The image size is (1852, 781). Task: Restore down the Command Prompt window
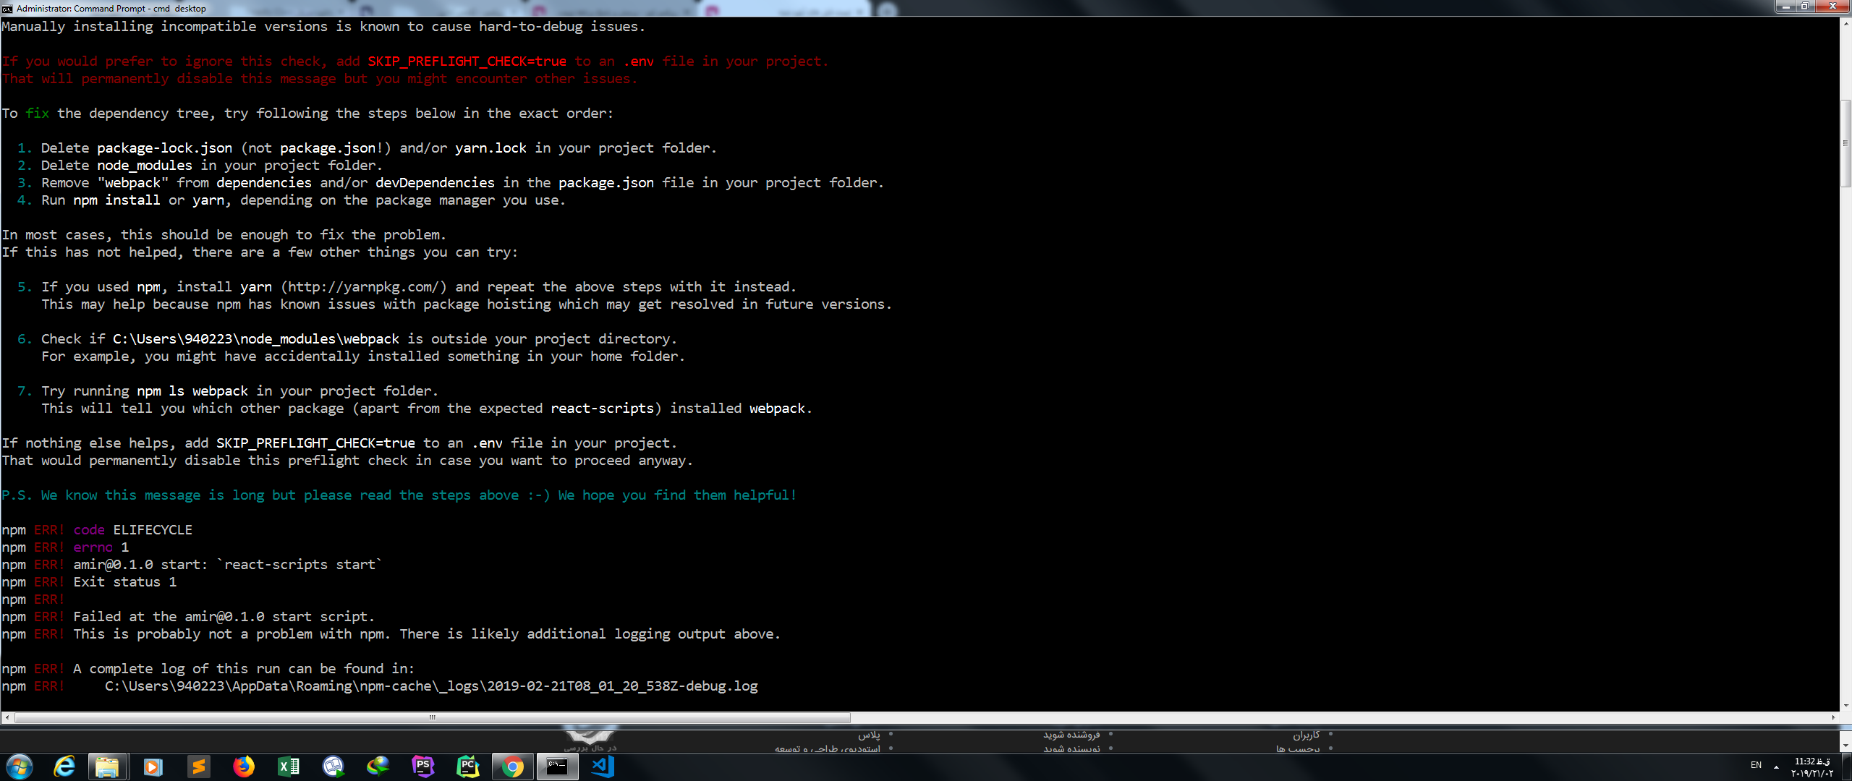pos(1805,7)
